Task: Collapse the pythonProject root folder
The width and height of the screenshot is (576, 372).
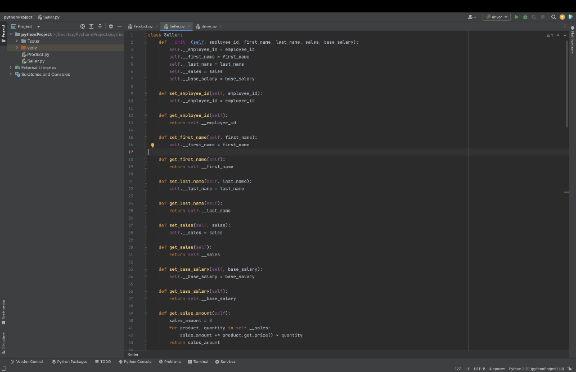Action: click(10, 34)
